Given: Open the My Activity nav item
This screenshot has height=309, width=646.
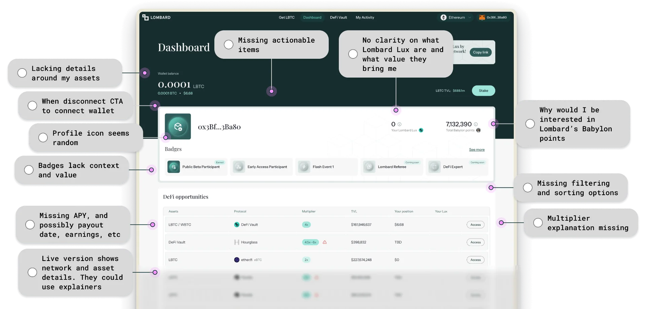Looking at the screenshot, I should tap(365, 17).
